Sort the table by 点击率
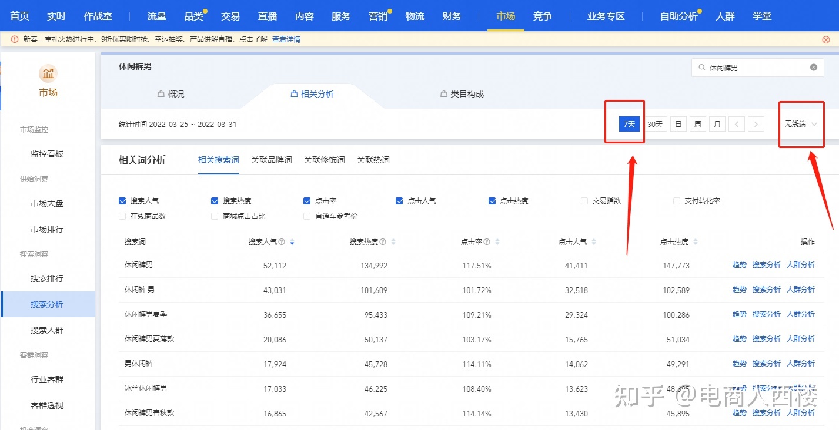Image resolution: width=839 pixels, height=430 pixels. 497,242
